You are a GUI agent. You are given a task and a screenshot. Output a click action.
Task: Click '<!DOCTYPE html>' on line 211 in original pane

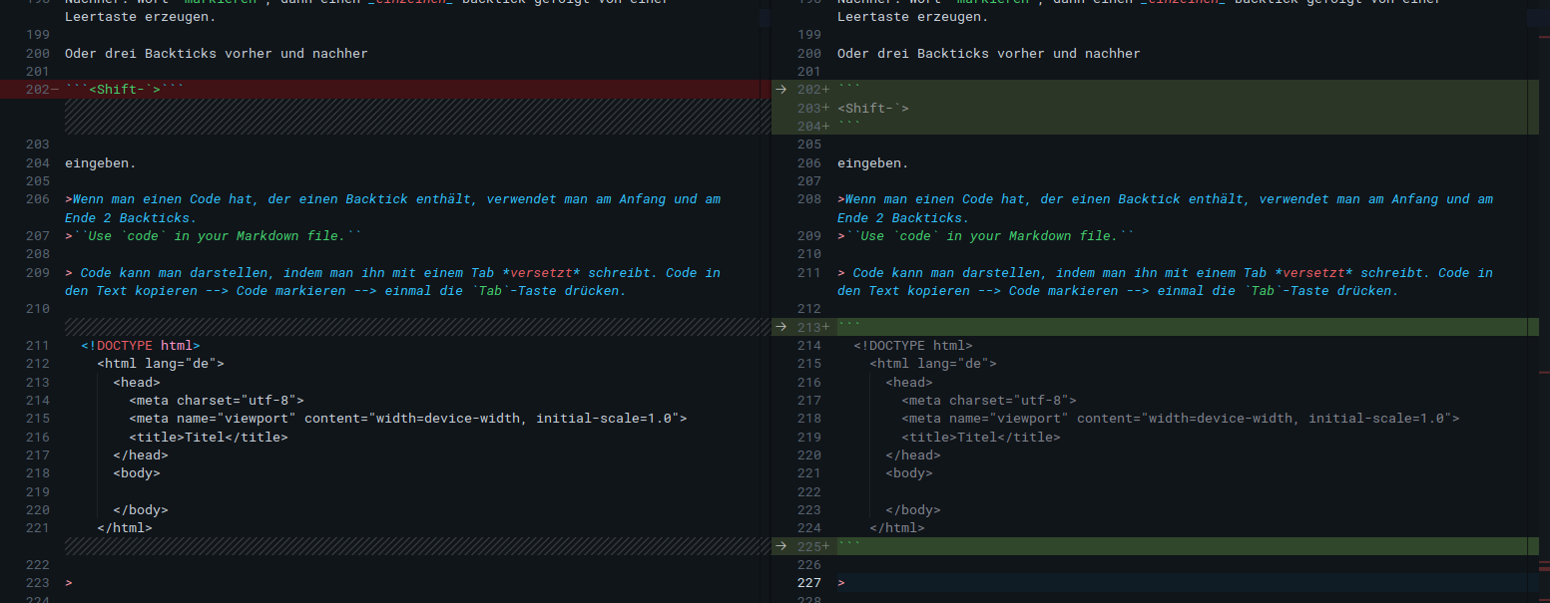tap(141, 346)
